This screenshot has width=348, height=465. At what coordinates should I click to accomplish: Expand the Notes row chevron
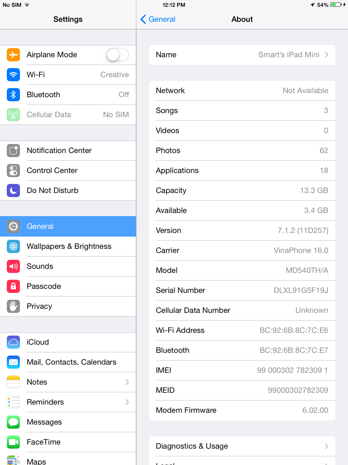pos(127,382)
